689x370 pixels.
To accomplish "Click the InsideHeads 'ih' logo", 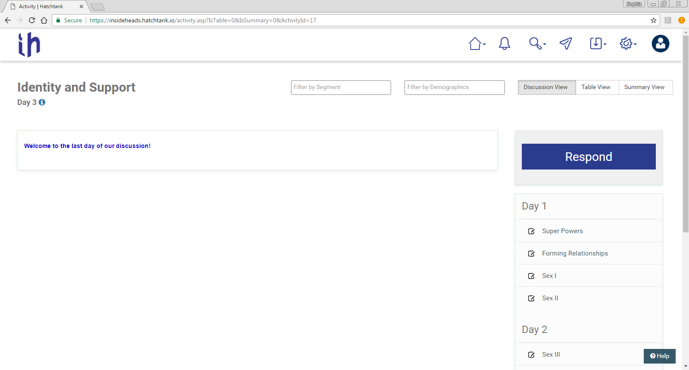I will click(x=29, y=45).
